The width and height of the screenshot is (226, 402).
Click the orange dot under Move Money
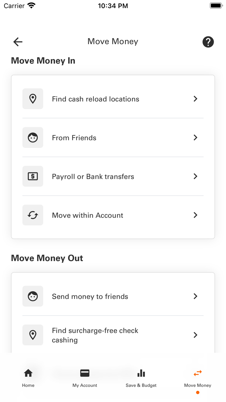point(197,392)
